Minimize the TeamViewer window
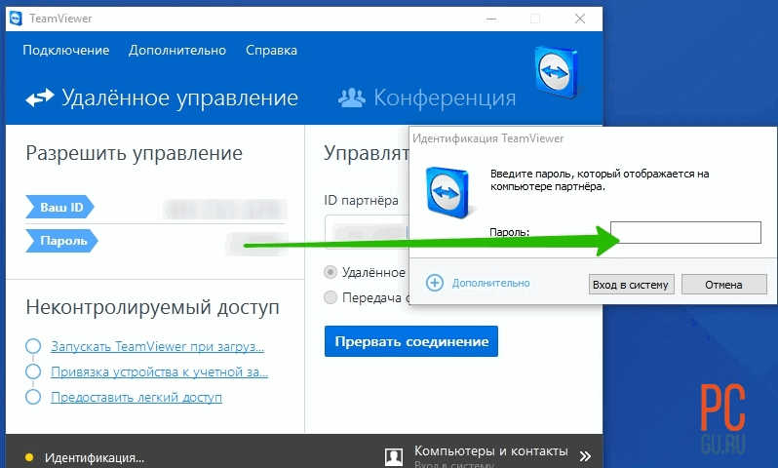 tap(491, 19)
